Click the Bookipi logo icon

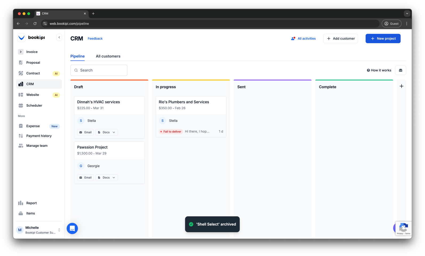click(x=22, y=38)
